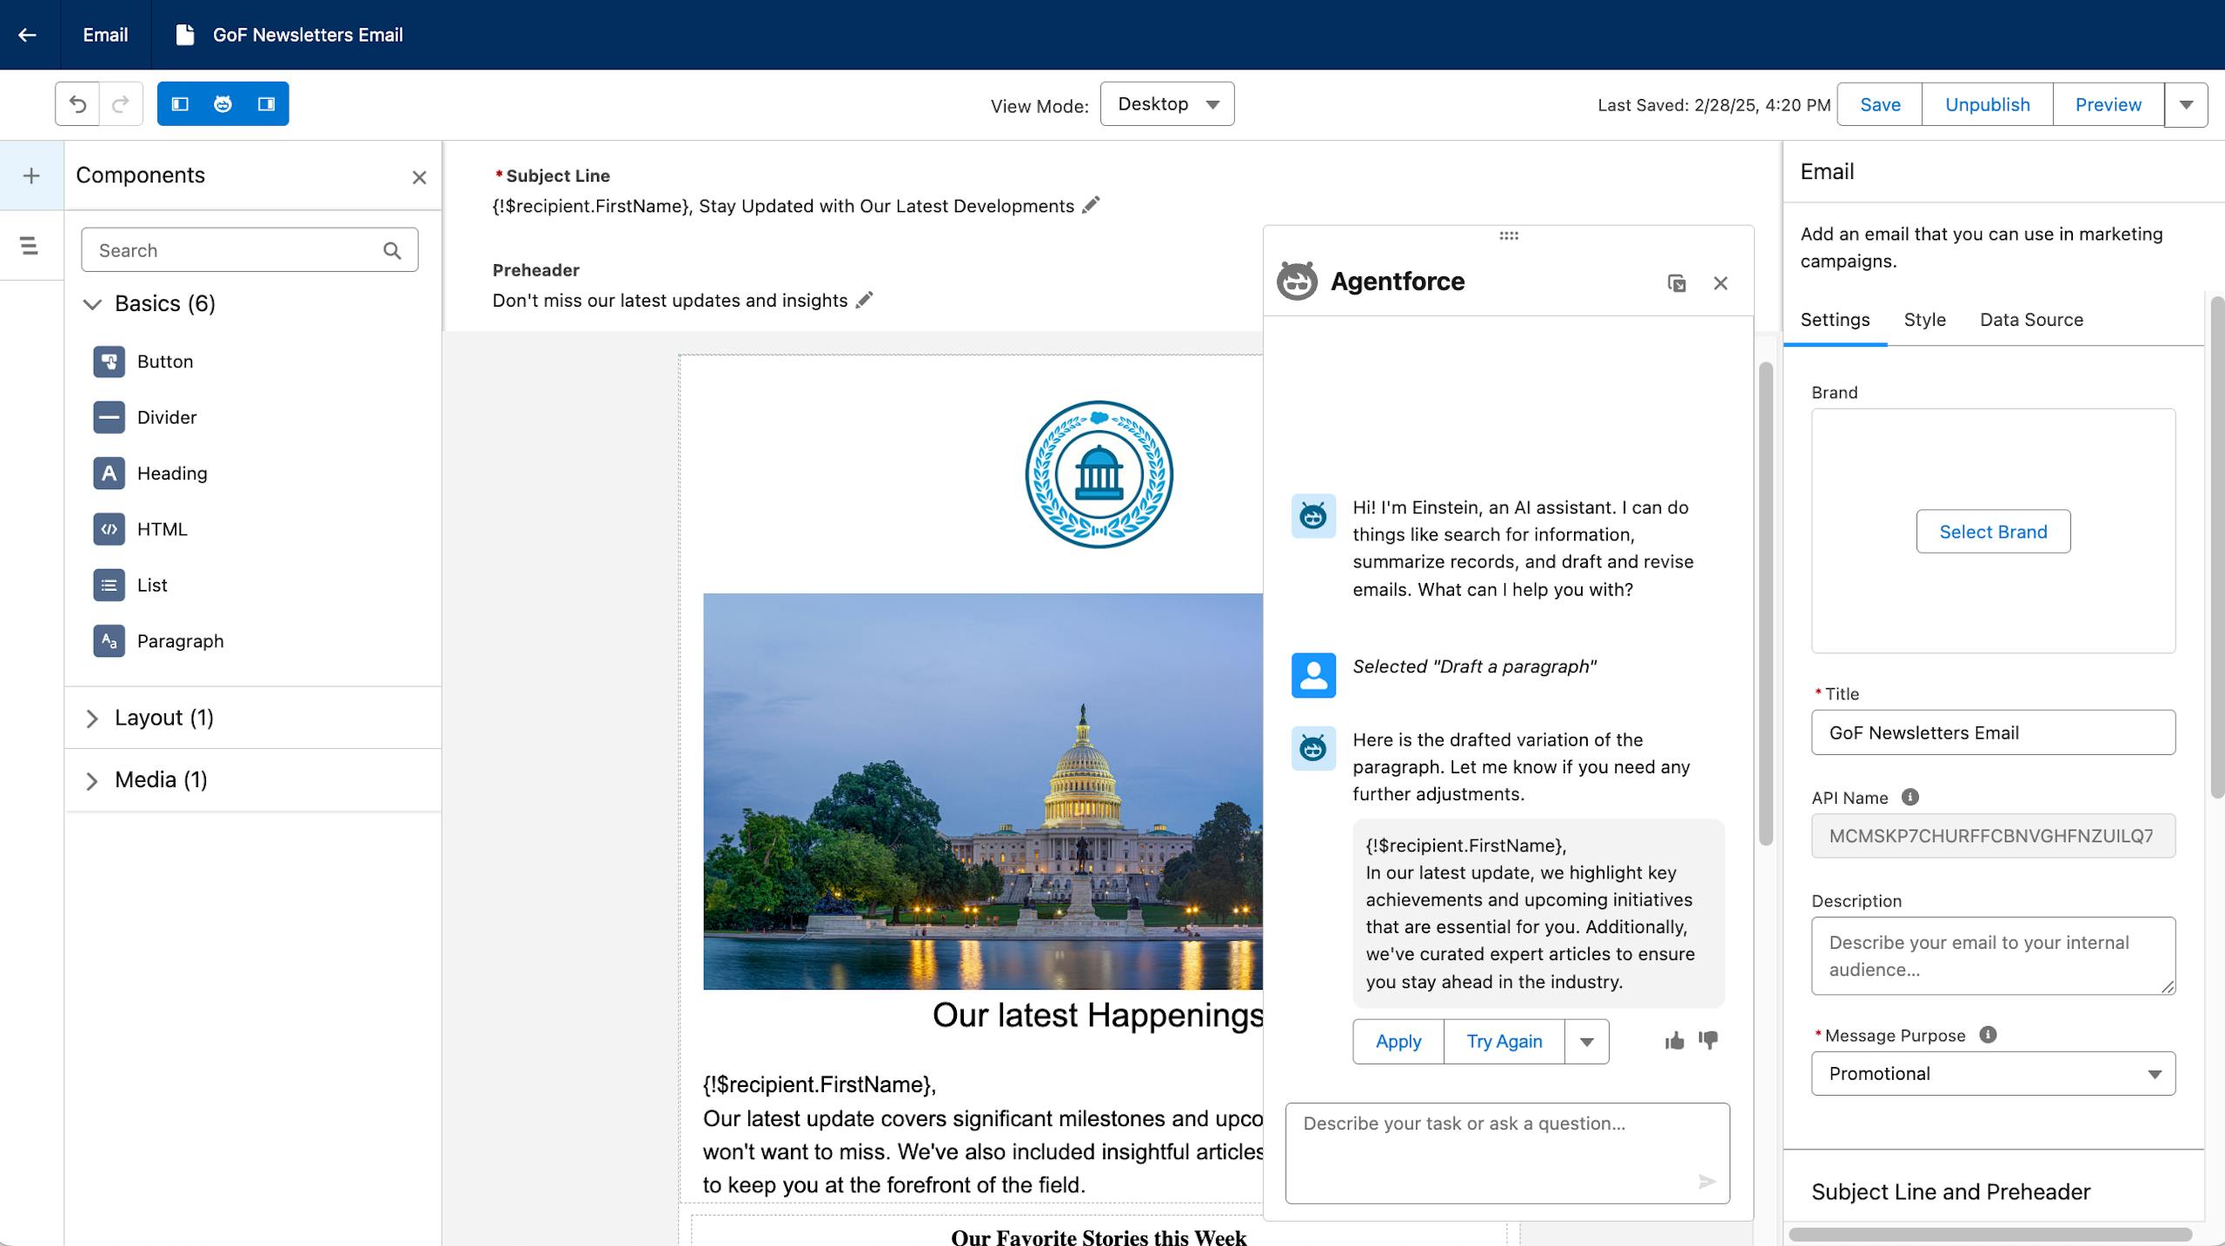Edit subject line with pencil icon
The height and width of the screenshot is (1246, 2225).
click(1091, 205)
